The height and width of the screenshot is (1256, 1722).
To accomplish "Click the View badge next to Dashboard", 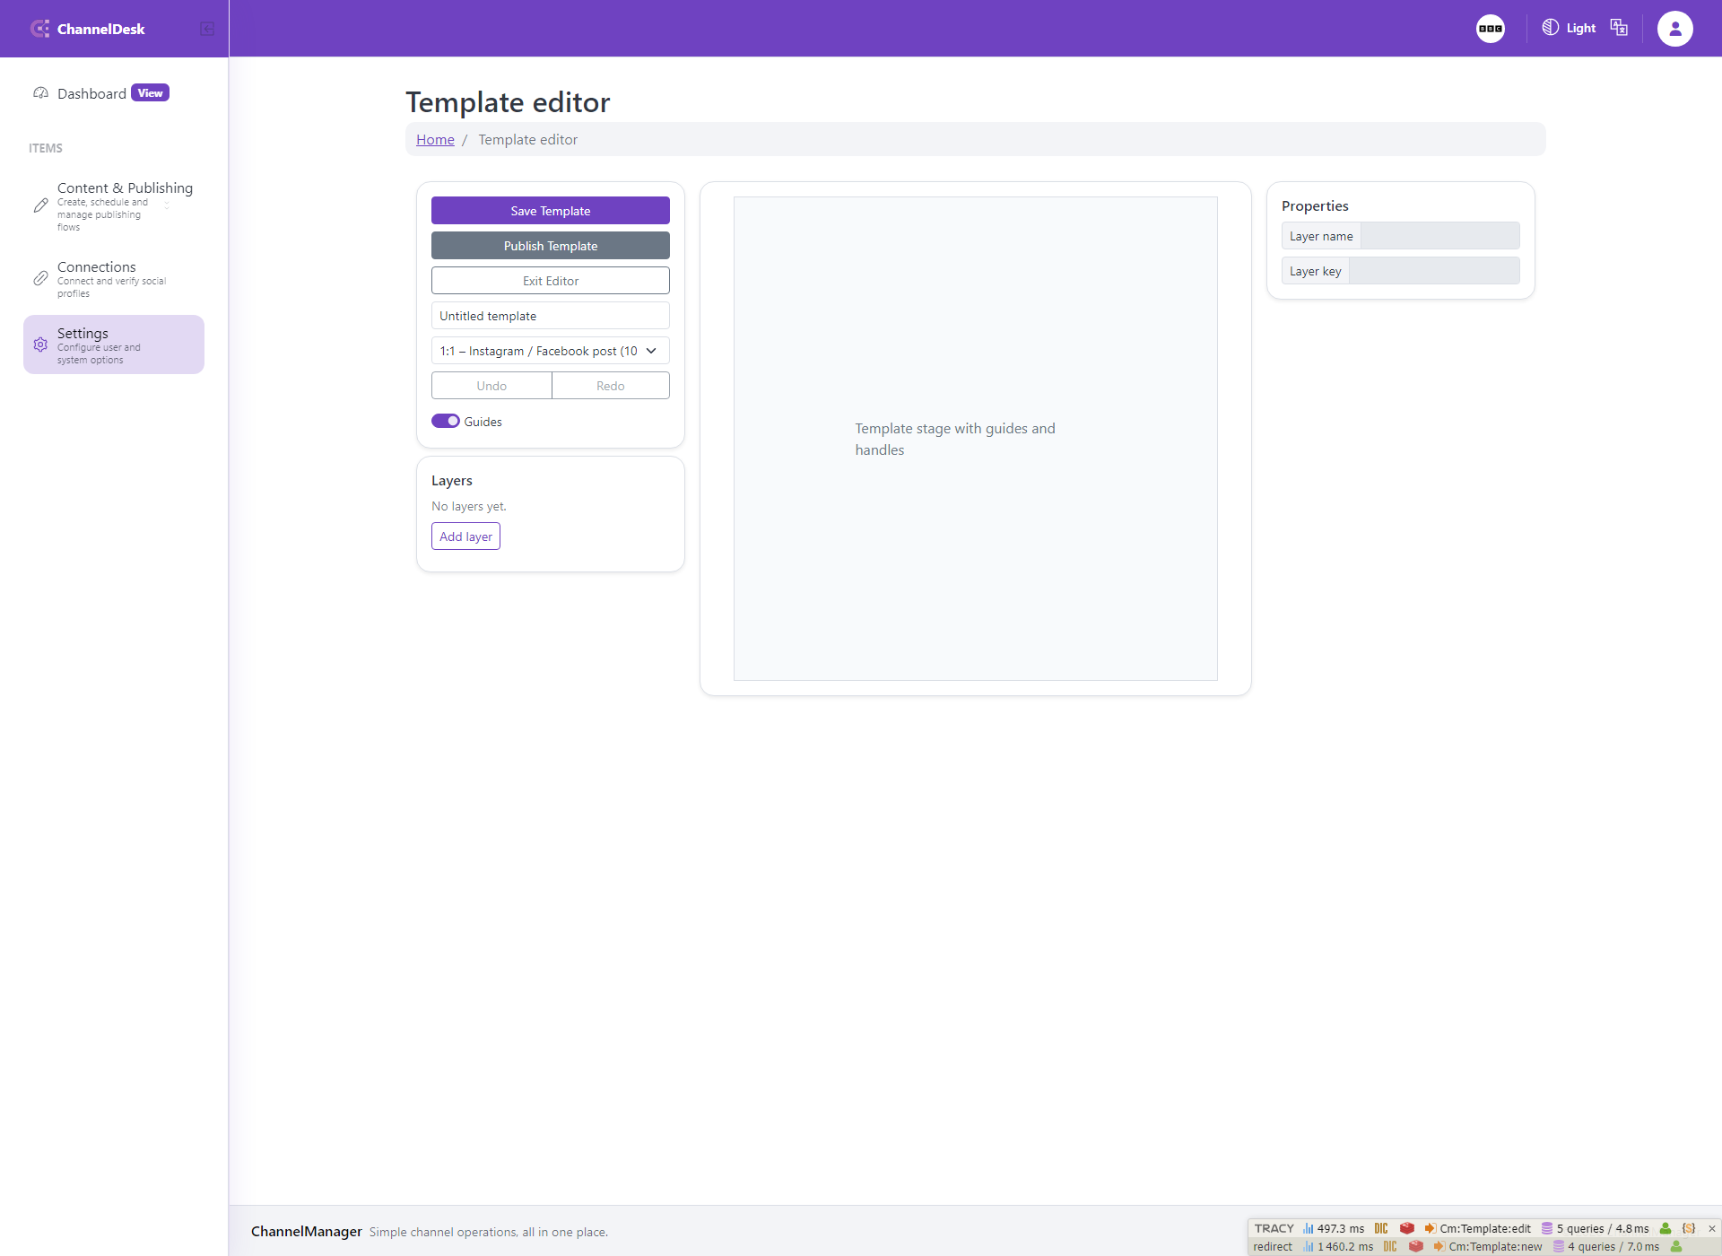I will tap(150, 92).
